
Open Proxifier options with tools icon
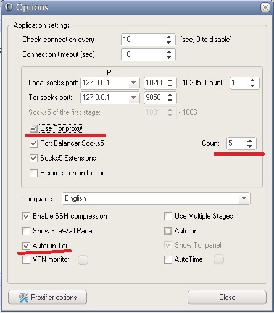[48, 298]
